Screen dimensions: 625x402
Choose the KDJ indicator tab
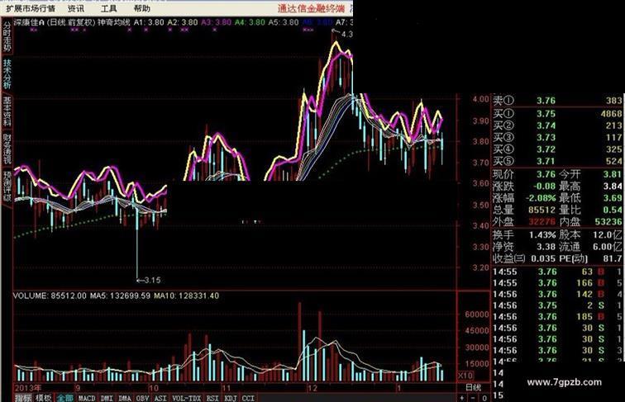tap(231, 398)
